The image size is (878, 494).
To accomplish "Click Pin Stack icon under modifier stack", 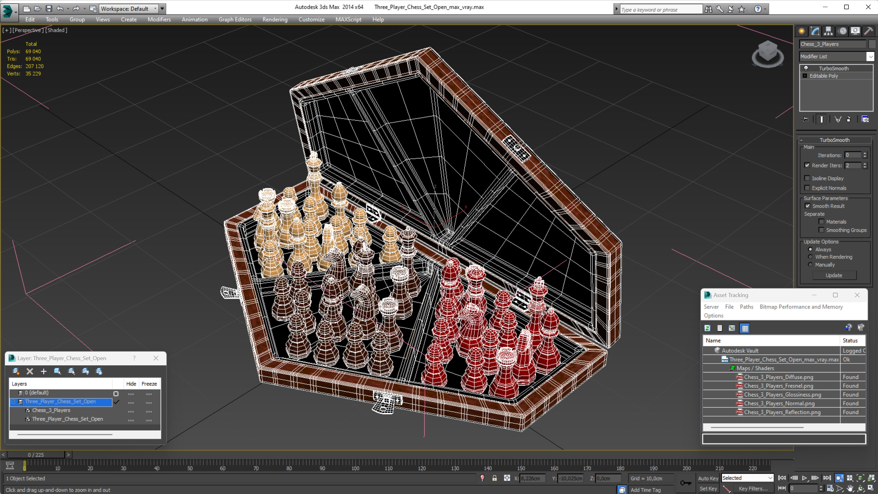I will point(805,119).
